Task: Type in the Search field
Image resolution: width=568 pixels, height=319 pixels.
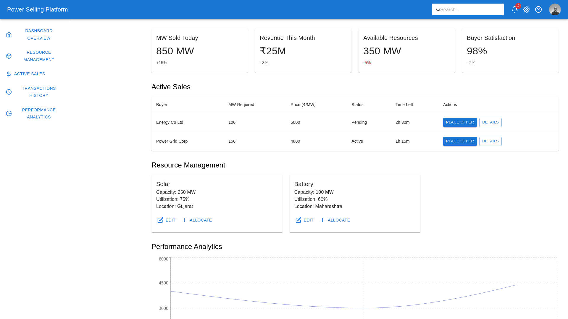Action: click(470, 9)
